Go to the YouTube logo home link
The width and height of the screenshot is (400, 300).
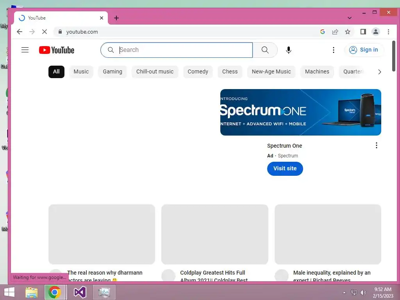(x=57, y=50)
